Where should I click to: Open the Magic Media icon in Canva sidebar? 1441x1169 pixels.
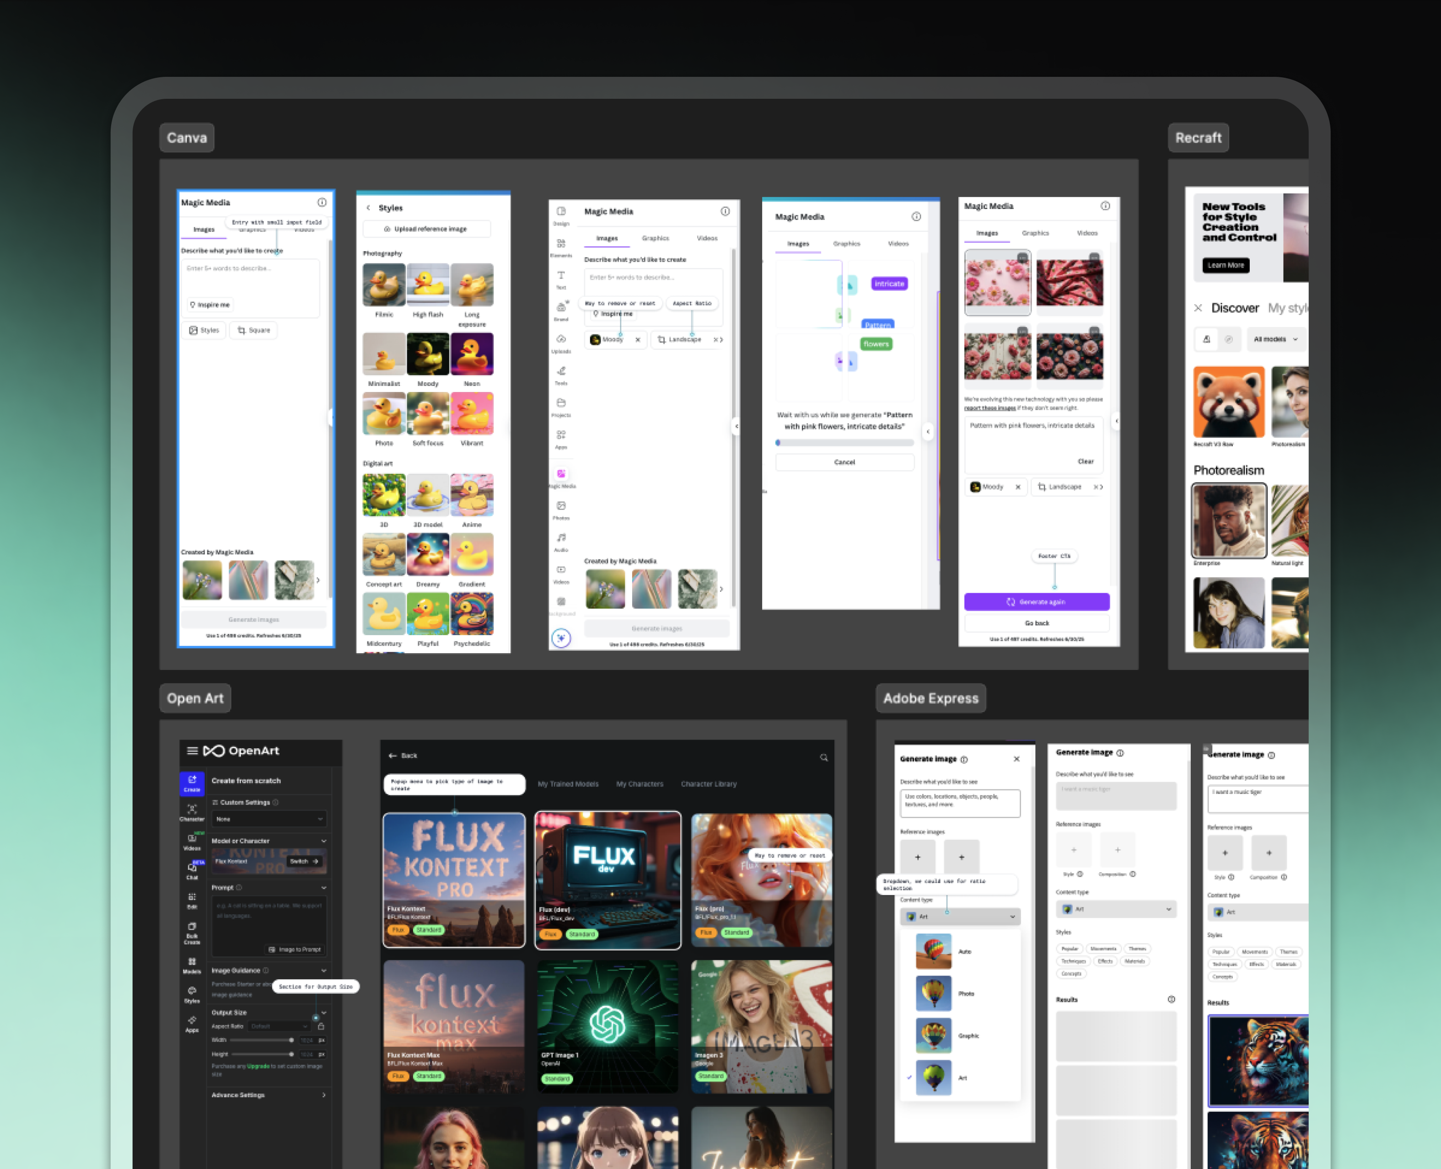point(561,474)
